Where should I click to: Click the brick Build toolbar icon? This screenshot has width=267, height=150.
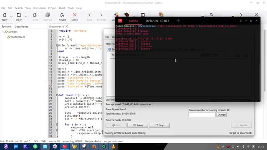127,15
